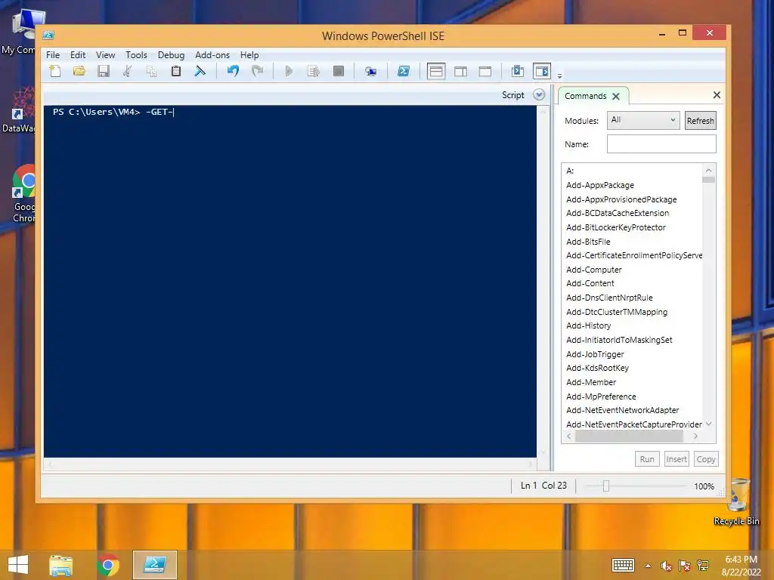Select the Commands tab
Screen dimensions: 774x580
click(586, 96)
